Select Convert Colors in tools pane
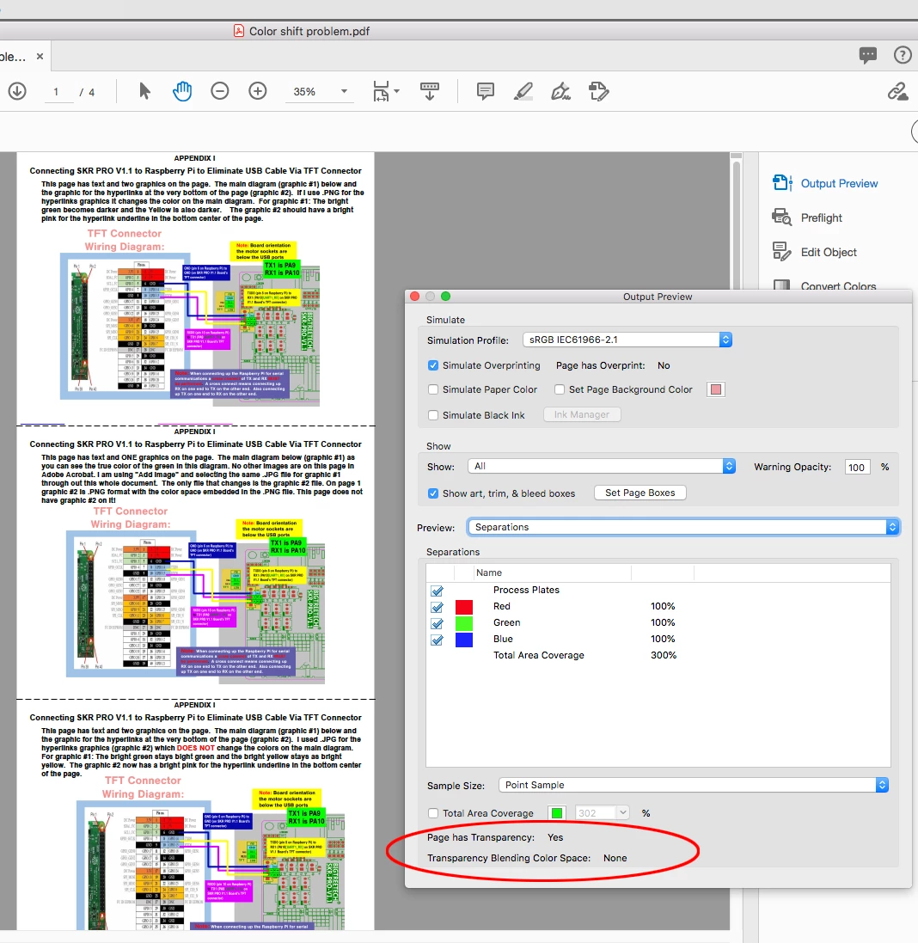 click(838, 285)
